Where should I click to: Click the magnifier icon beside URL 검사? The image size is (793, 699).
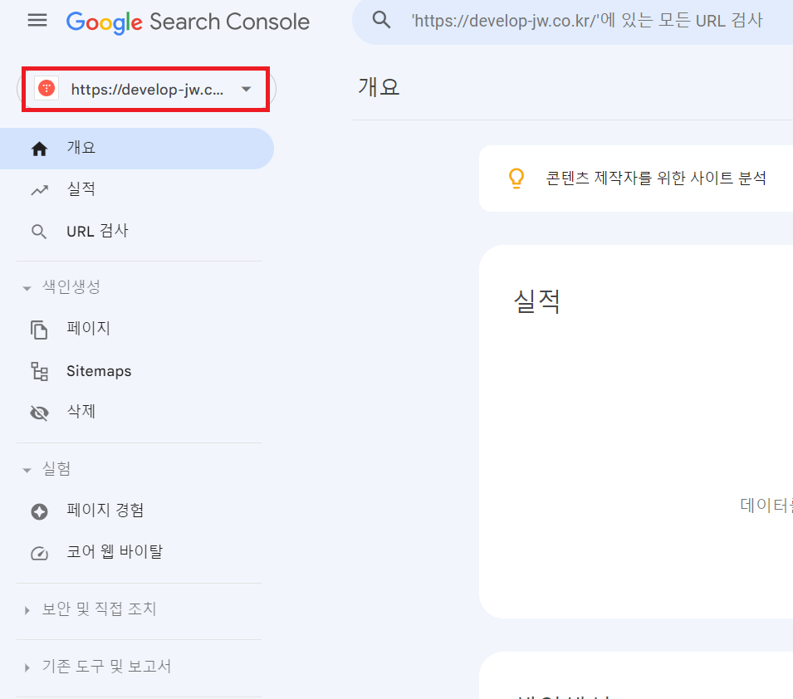click(39, 232)
